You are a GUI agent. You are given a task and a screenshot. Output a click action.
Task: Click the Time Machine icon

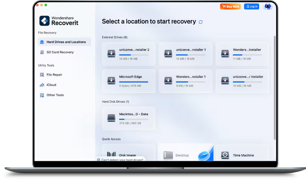[x=225, y=155]
